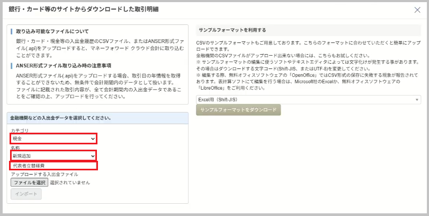Click the 取り込み可能なファイルについて heading

click(x=52, y=31)
